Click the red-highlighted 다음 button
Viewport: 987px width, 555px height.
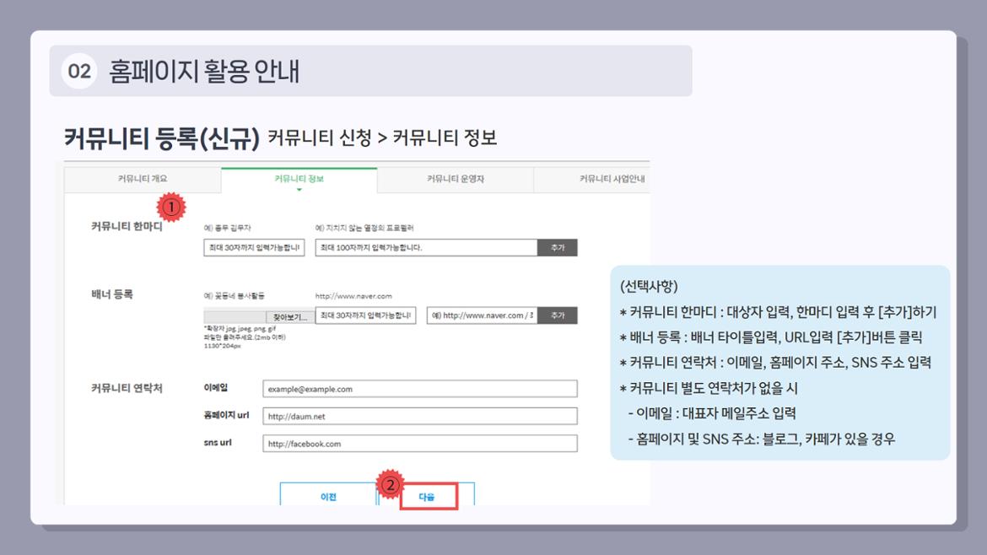424,498
